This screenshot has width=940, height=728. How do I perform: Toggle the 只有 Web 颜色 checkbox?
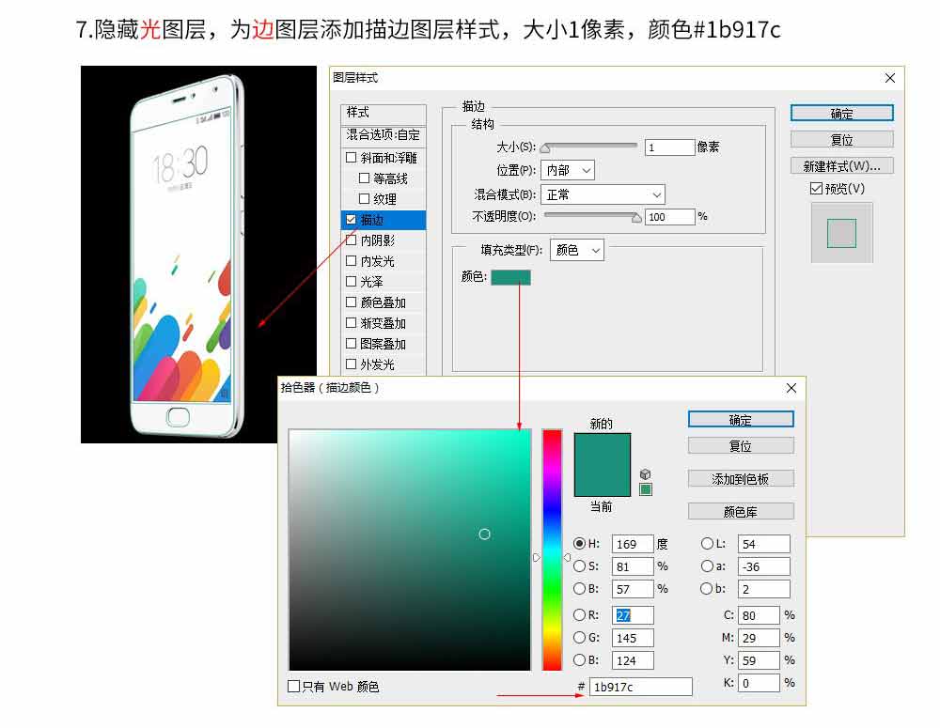coord(293,686)
